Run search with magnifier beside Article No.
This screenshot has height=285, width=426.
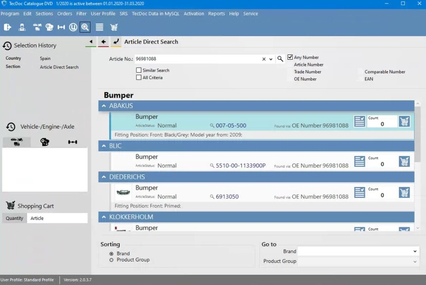pyautogui.click(x=280, y=59)
